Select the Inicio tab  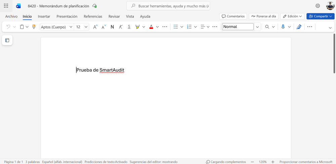(27, 16)
